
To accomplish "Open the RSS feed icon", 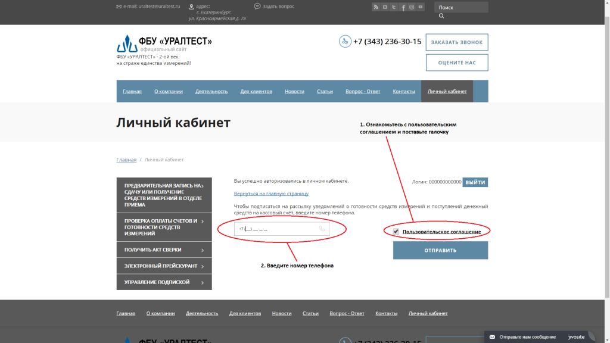I will [x=375, y=7].
